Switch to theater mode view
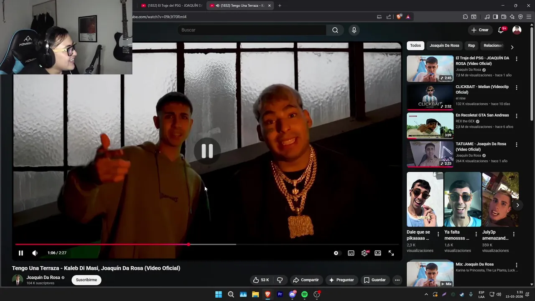Viewport: 535px width, 301px height. (378, 253)
